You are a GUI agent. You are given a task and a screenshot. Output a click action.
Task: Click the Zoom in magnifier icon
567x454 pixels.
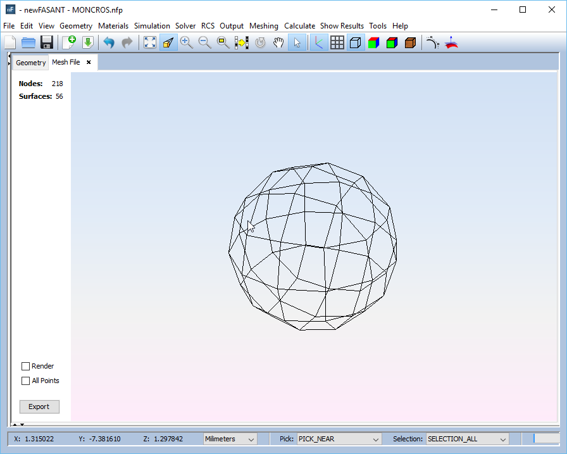point(186,42)
